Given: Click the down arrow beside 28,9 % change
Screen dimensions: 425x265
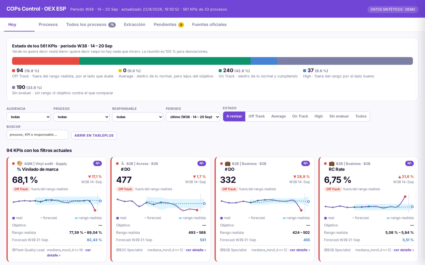Looking at the screenshot, I should click(295, 177).
